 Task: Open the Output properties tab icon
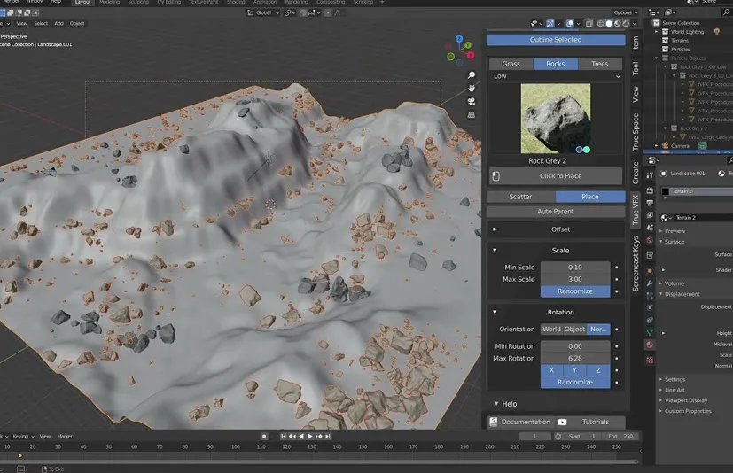(x=650, y=203)
